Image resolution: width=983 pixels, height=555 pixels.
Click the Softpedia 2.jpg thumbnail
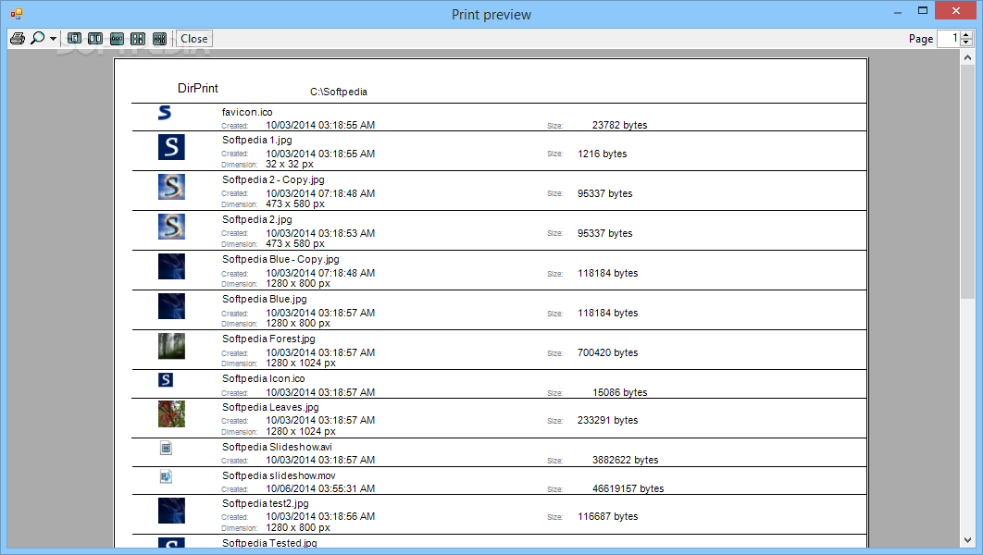(171, 227)
